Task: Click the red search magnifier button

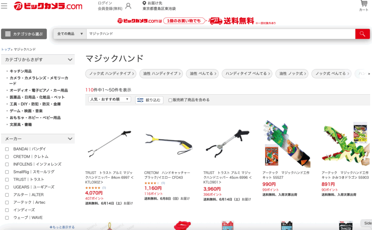Action: tap(362, 34)
